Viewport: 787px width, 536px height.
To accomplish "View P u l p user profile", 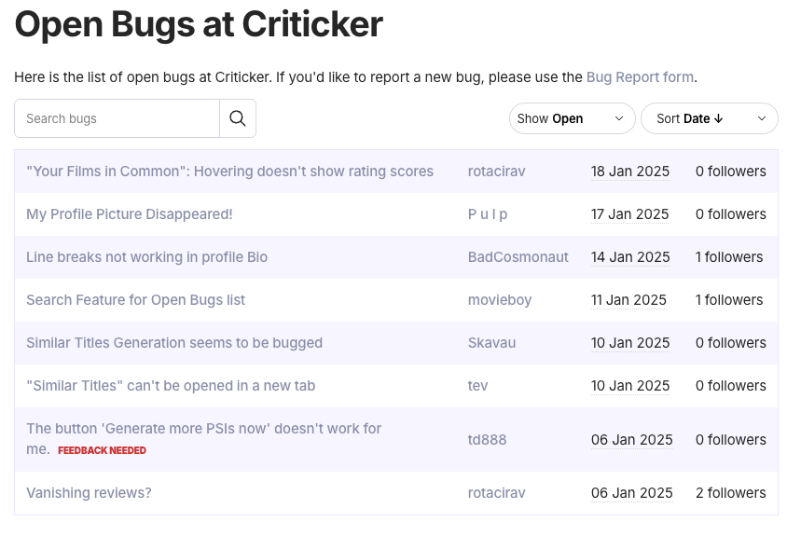I will click(488, 214).
